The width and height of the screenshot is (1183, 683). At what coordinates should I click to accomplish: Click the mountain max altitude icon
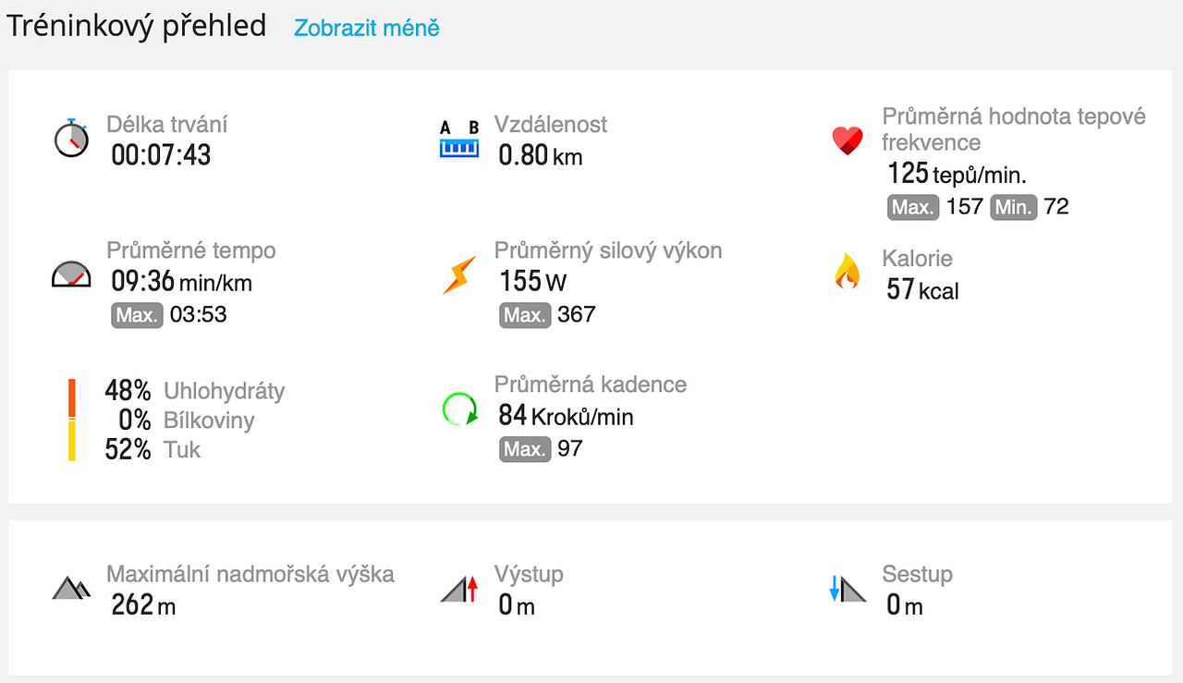[71, 588]
